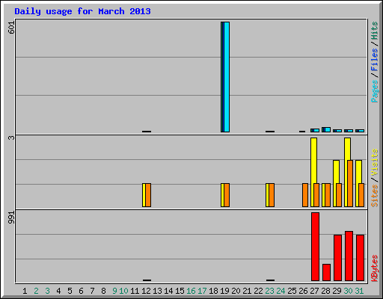Click the red KBytes bar for day 27

[x=315, y=247]
